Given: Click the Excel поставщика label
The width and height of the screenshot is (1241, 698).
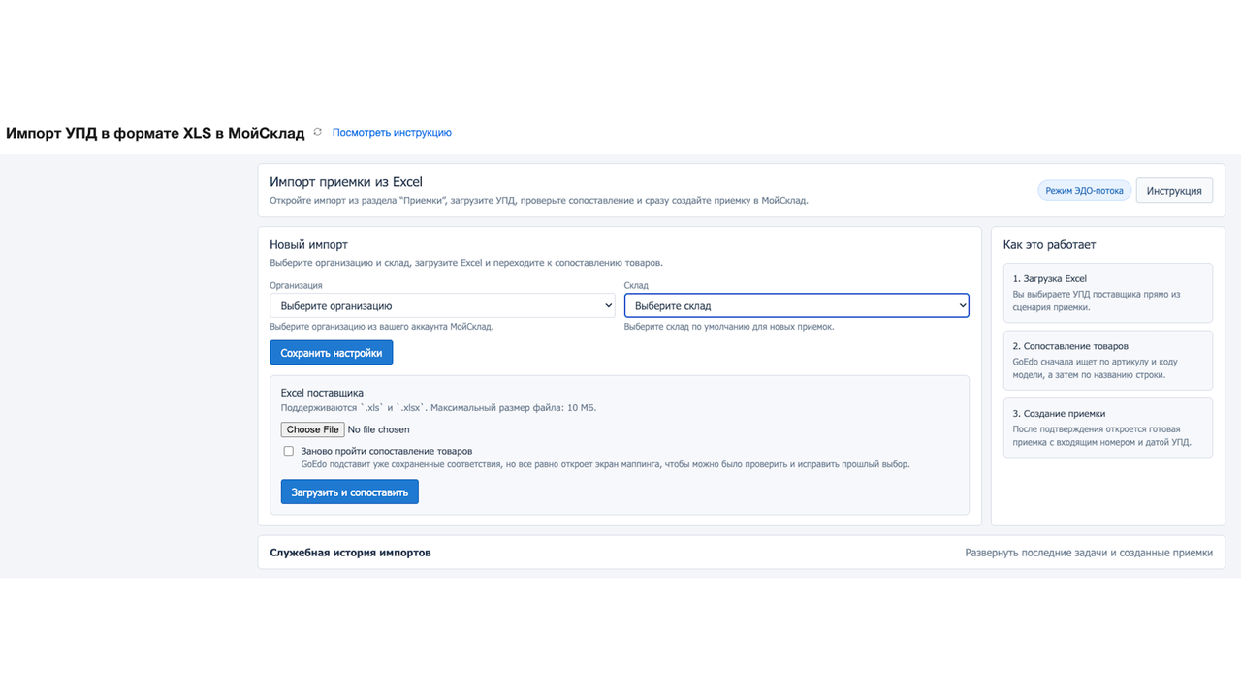Looking at the screenshot, I should tap(322, 393).
